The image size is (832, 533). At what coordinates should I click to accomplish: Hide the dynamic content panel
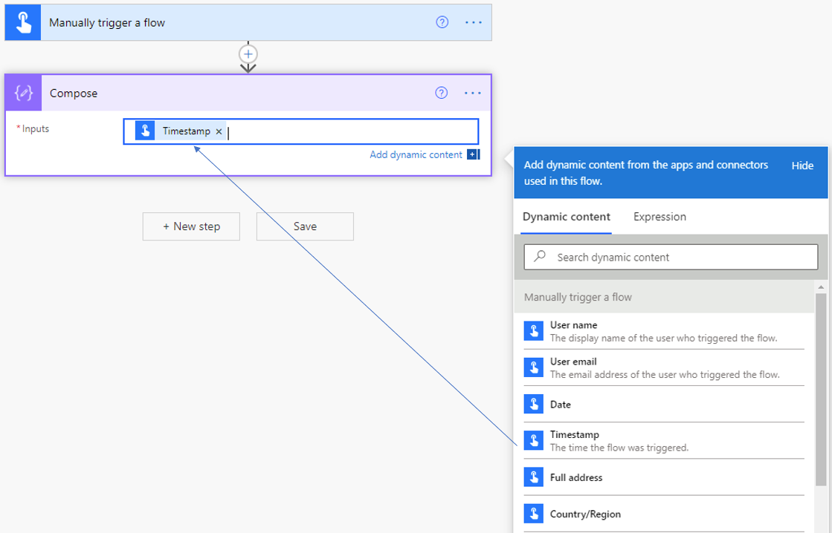802,165
